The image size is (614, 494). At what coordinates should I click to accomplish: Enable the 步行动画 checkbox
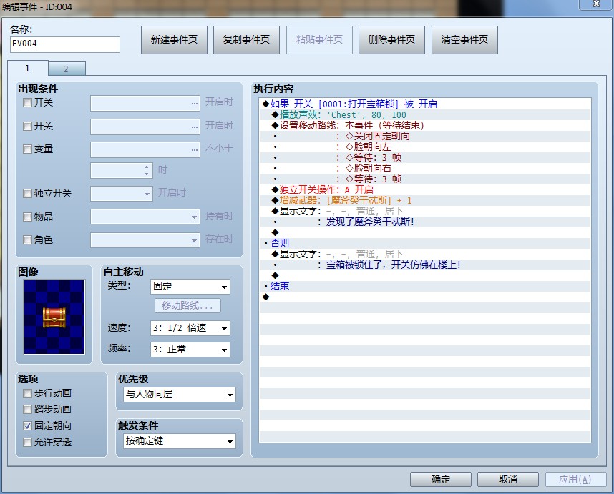click(28, 394)
